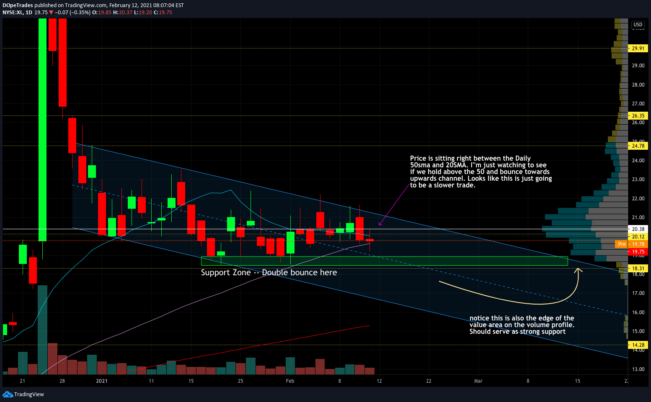Click the Mar date axis label
Screen dimensions: 651x402
(x=478, y=381)
